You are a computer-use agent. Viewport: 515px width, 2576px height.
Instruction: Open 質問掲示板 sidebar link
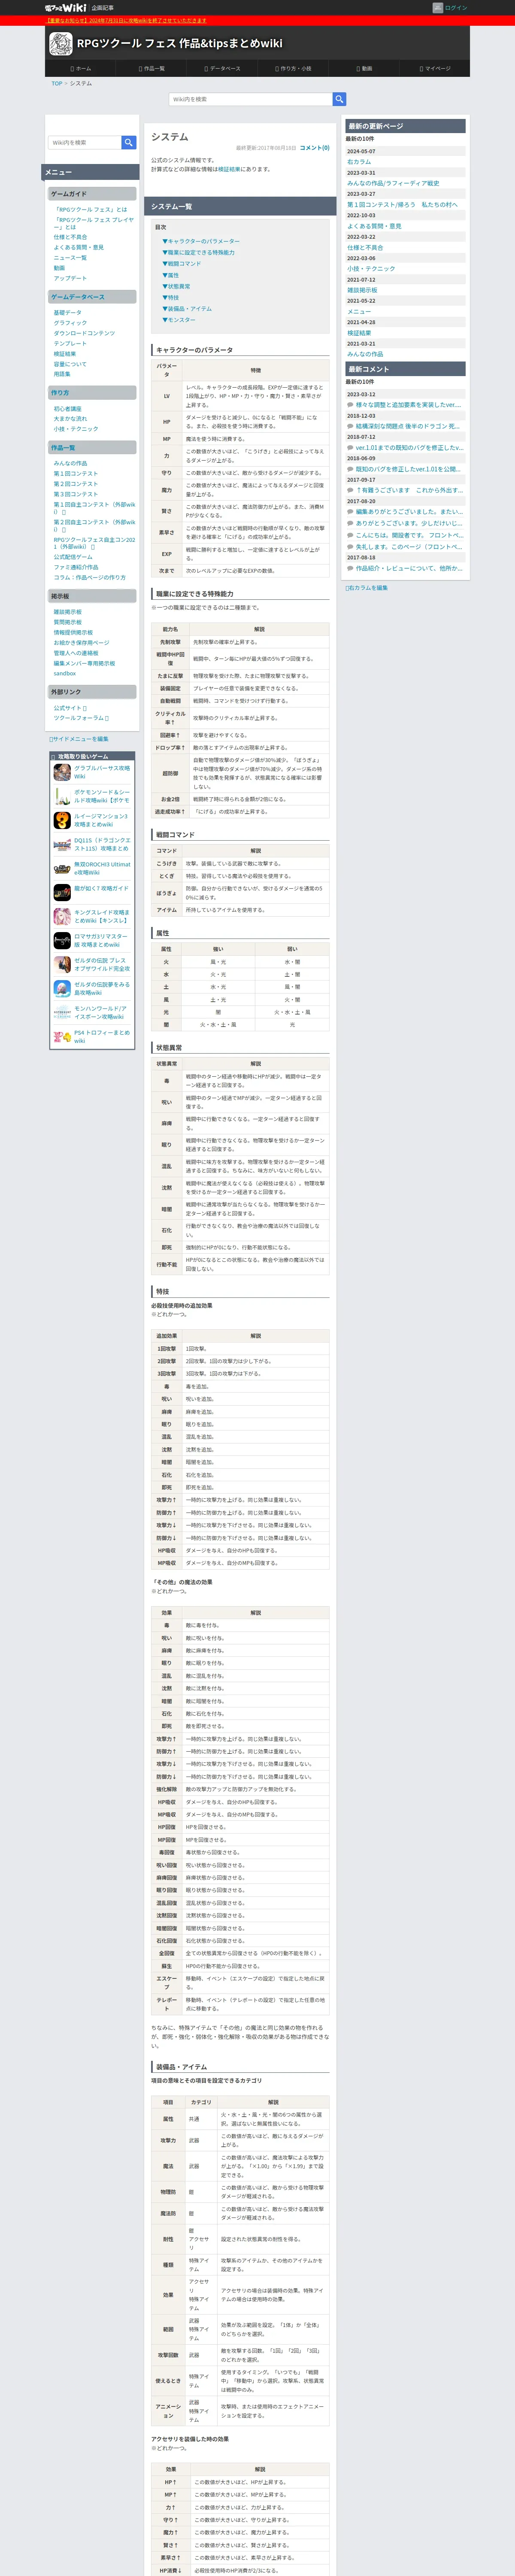[x=68, y=622]
